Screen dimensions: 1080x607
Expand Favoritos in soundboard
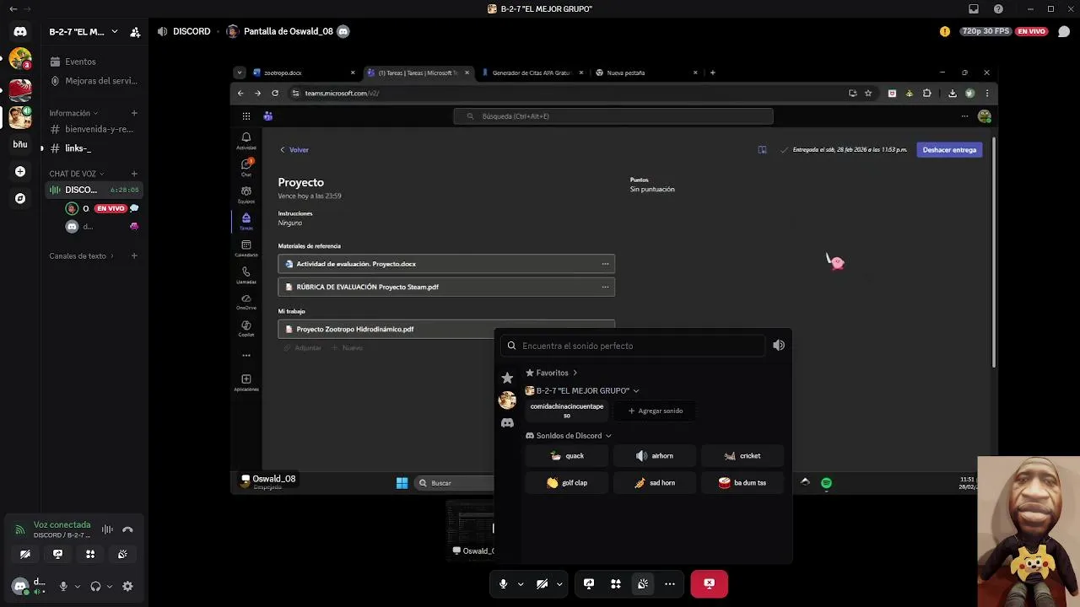pyautogui.click(x=552, y=373)
